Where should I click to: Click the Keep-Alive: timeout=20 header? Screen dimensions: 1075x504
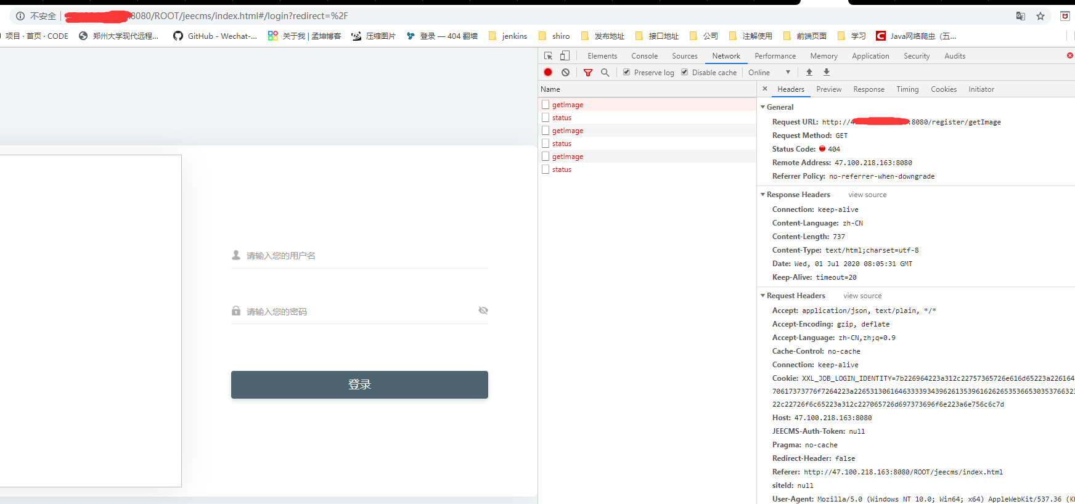coord(814,277)
